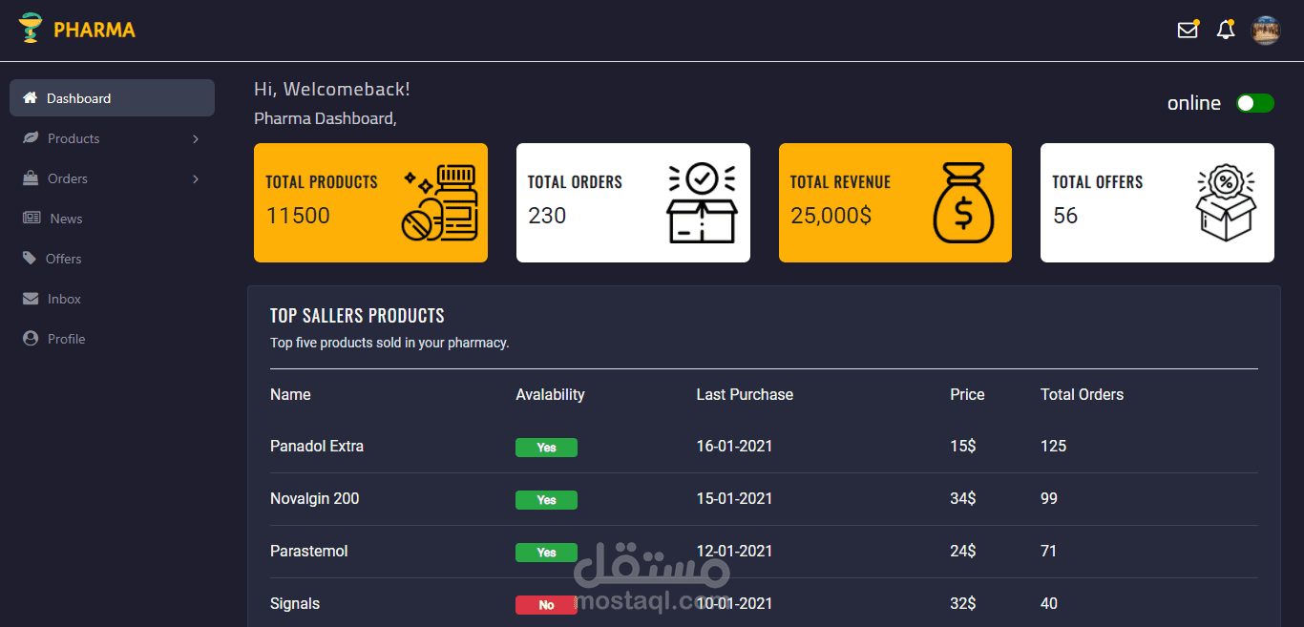The width and height of the screenshot is (1304, 627).
Task: Click the No availability badge for Signals
Action: (546, 604)
